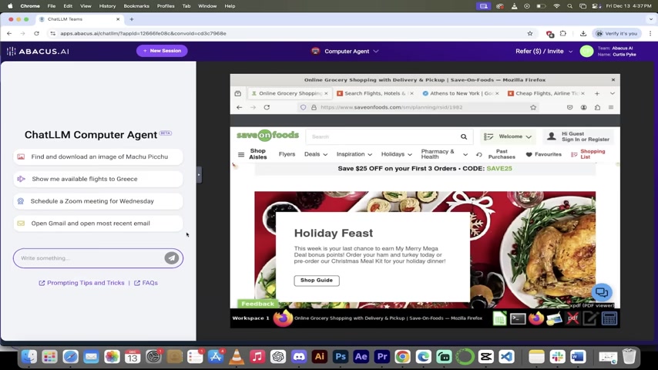
Task: Open the Bookmarks menu in the menu bar
Action: [x=136, y=6]
